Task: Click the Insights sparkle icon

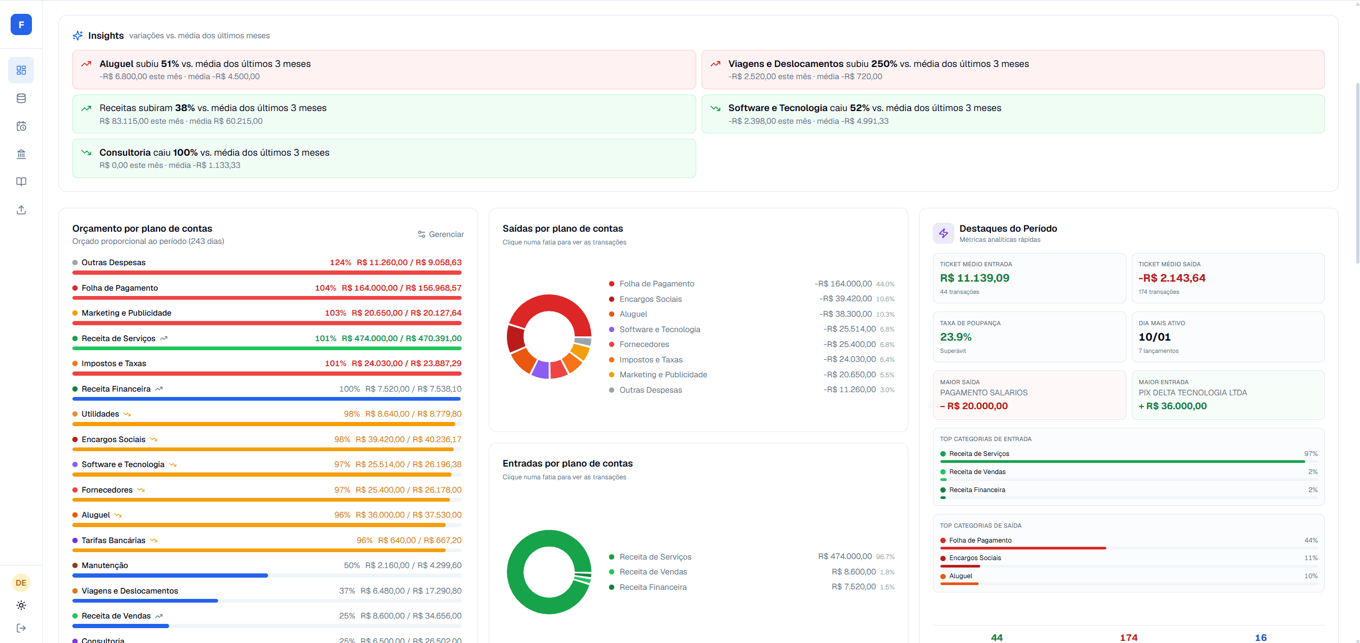Action: (x=78, y=36)
